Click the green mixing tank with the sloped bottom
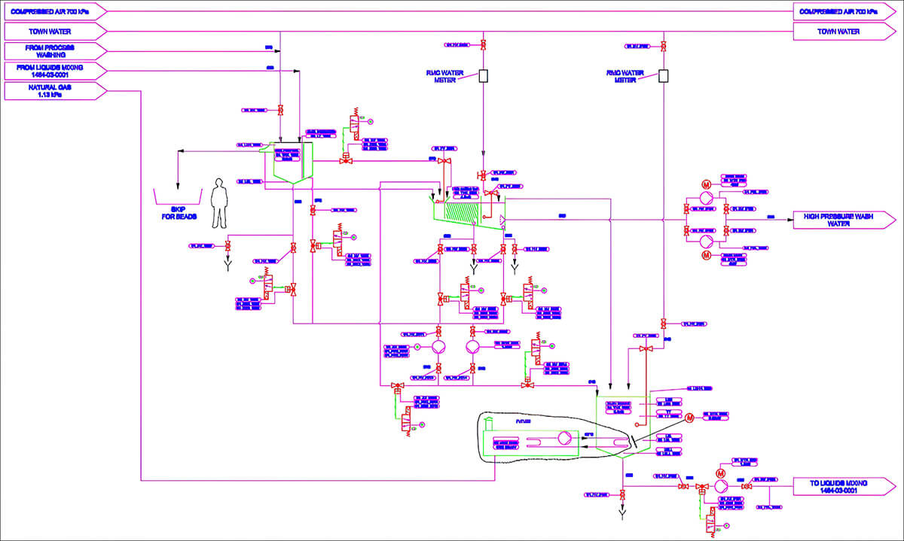904x541 pixels. (x=622, y=427)
